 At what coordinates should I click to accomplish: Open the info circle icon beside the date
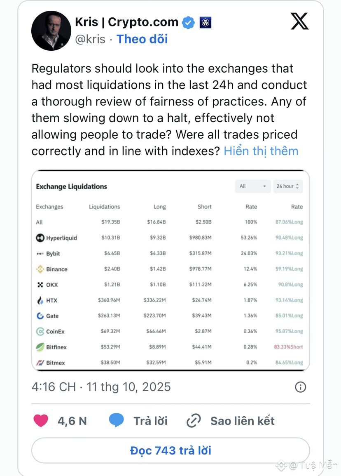(x=300, y=387)
